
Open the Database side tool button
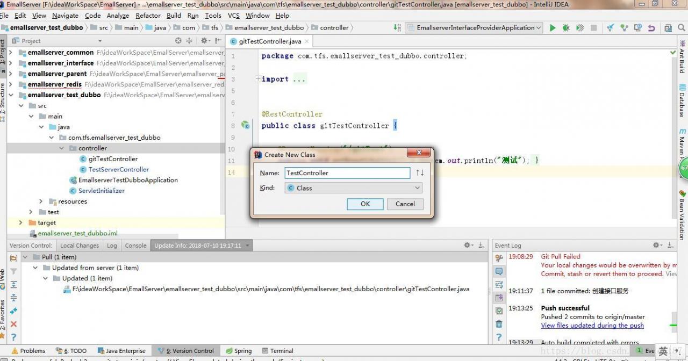tap(682, 100)
